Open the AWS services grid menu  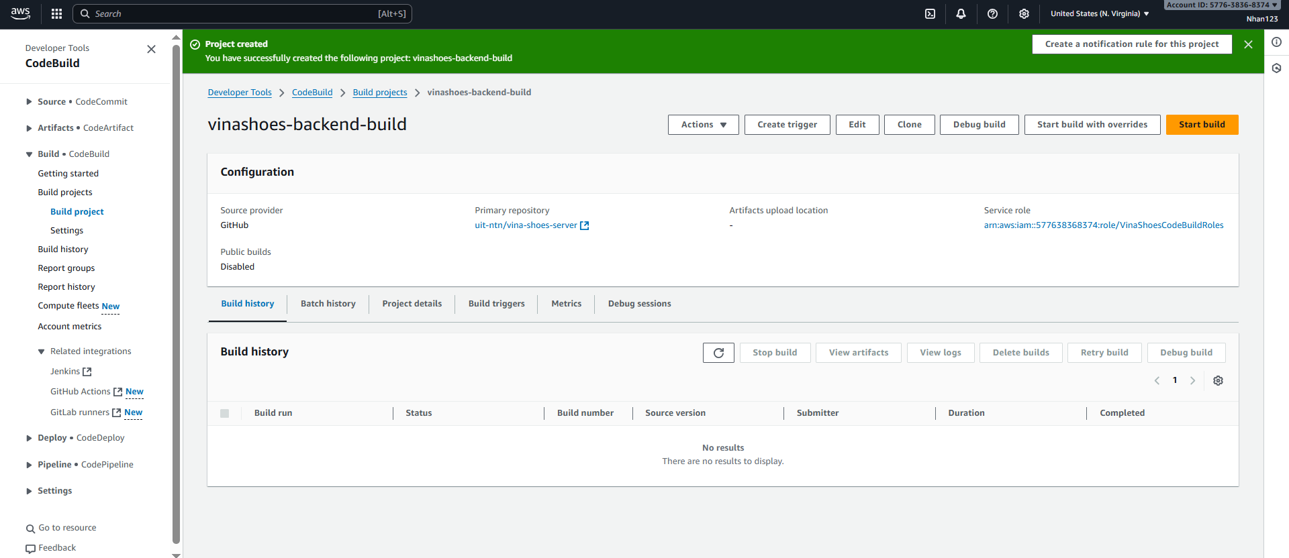click(56, 13)
